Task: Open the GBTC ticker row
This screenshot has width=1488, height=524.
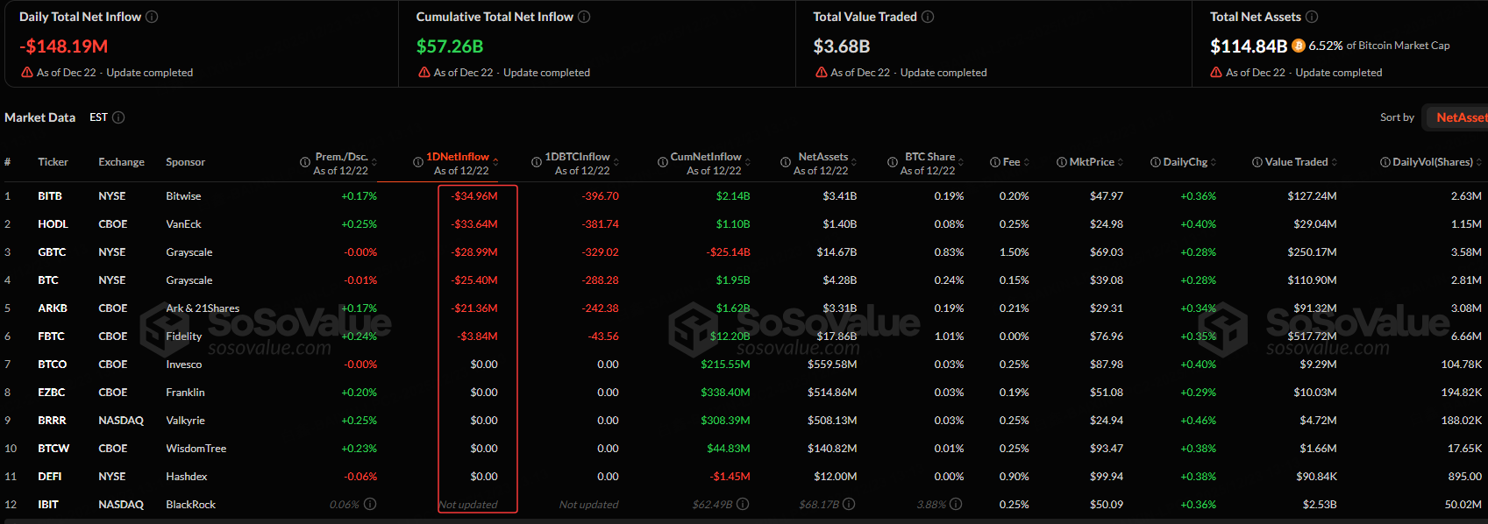Action: pyautogui.click(x=52, y=252)
